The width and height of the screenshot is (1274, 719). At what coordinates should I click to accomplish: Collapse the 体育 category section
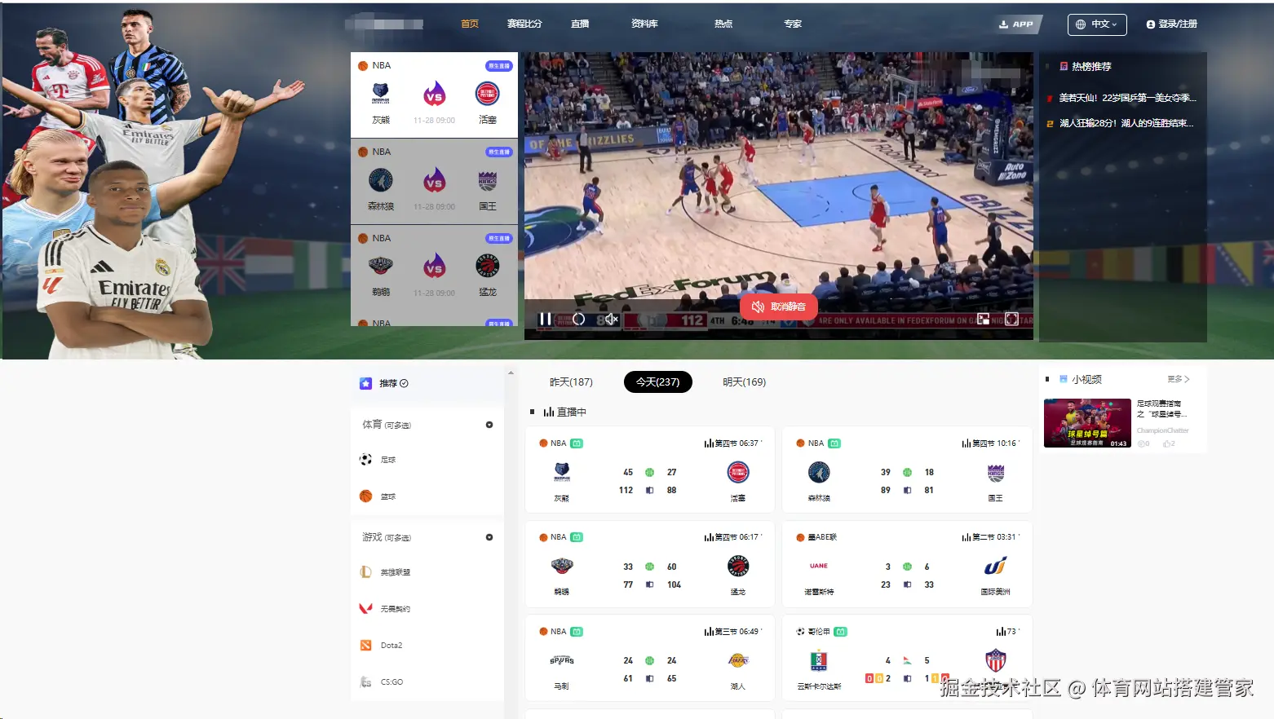[x=489, y=425]
